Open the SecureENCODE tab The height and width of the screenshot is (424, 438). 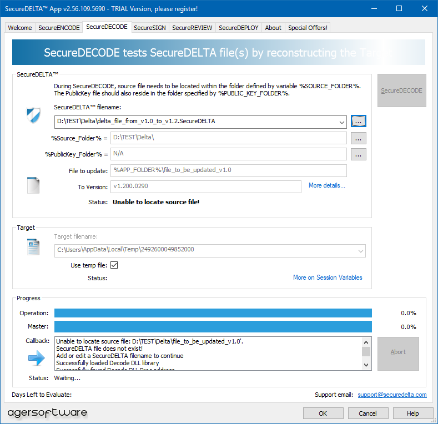(x=59, y=28)
